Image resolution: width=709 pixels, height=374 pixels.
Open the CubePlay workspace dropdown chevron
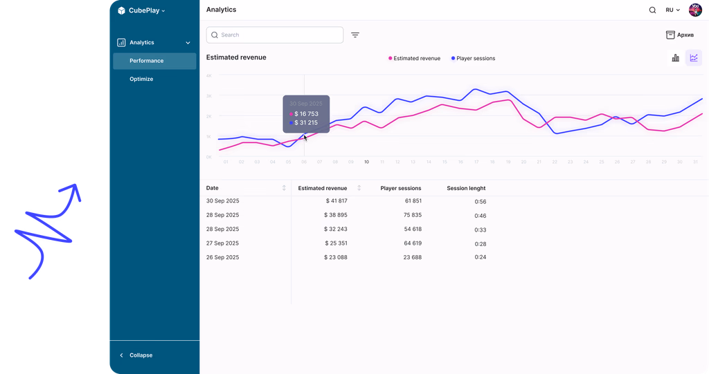[x=163, y=11]
